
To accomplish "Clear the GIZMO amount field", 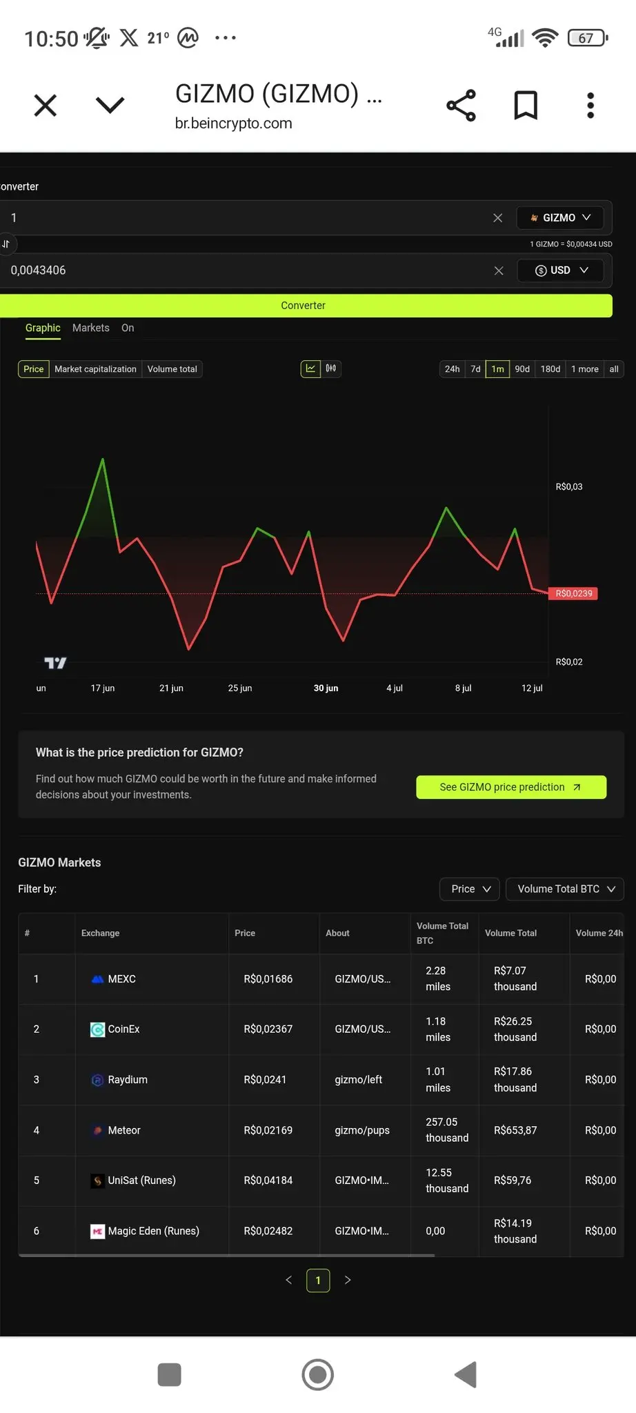I will pos(497,218).
